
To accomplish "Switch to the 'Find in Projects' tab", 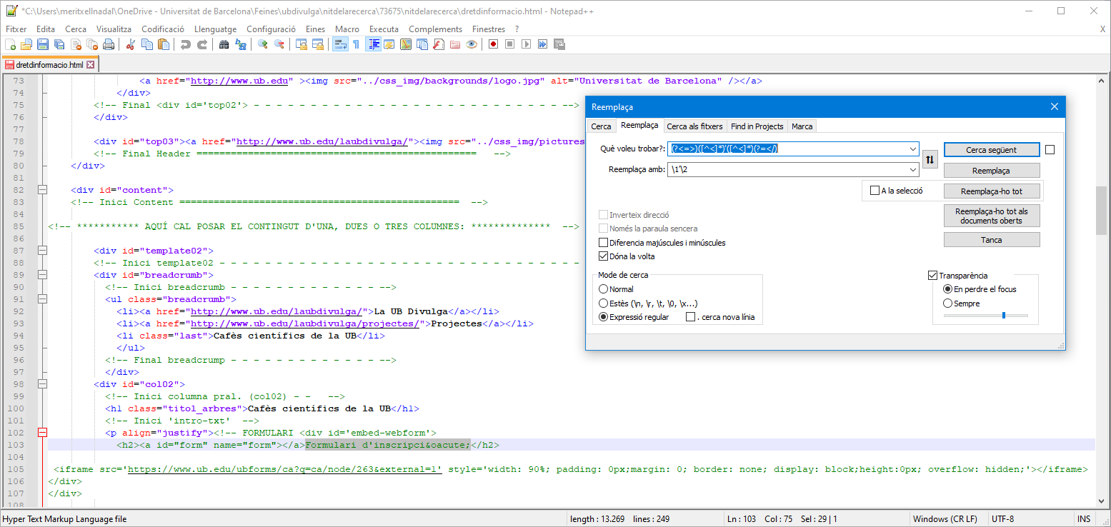I will pos(757,126).
